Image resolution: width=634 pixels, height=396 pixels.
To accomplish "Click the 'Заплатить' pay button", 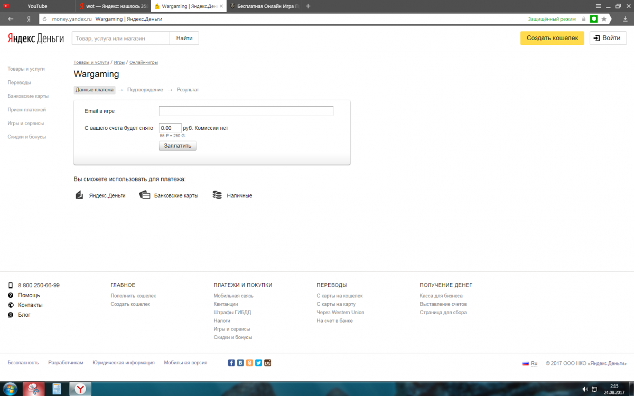I will [178, 146].
